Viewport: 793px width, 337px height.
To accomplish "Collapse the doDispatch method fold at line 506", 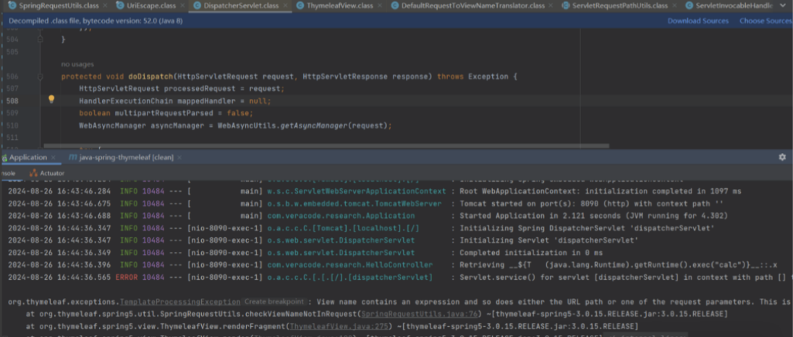I will pos(40,76).
